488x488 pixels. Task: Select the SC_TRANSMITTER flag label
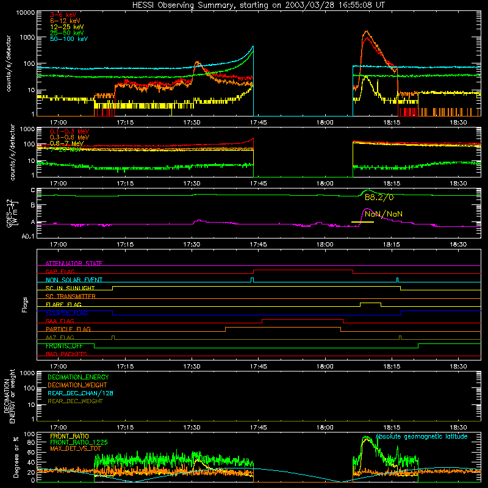[x=71, y=296]
